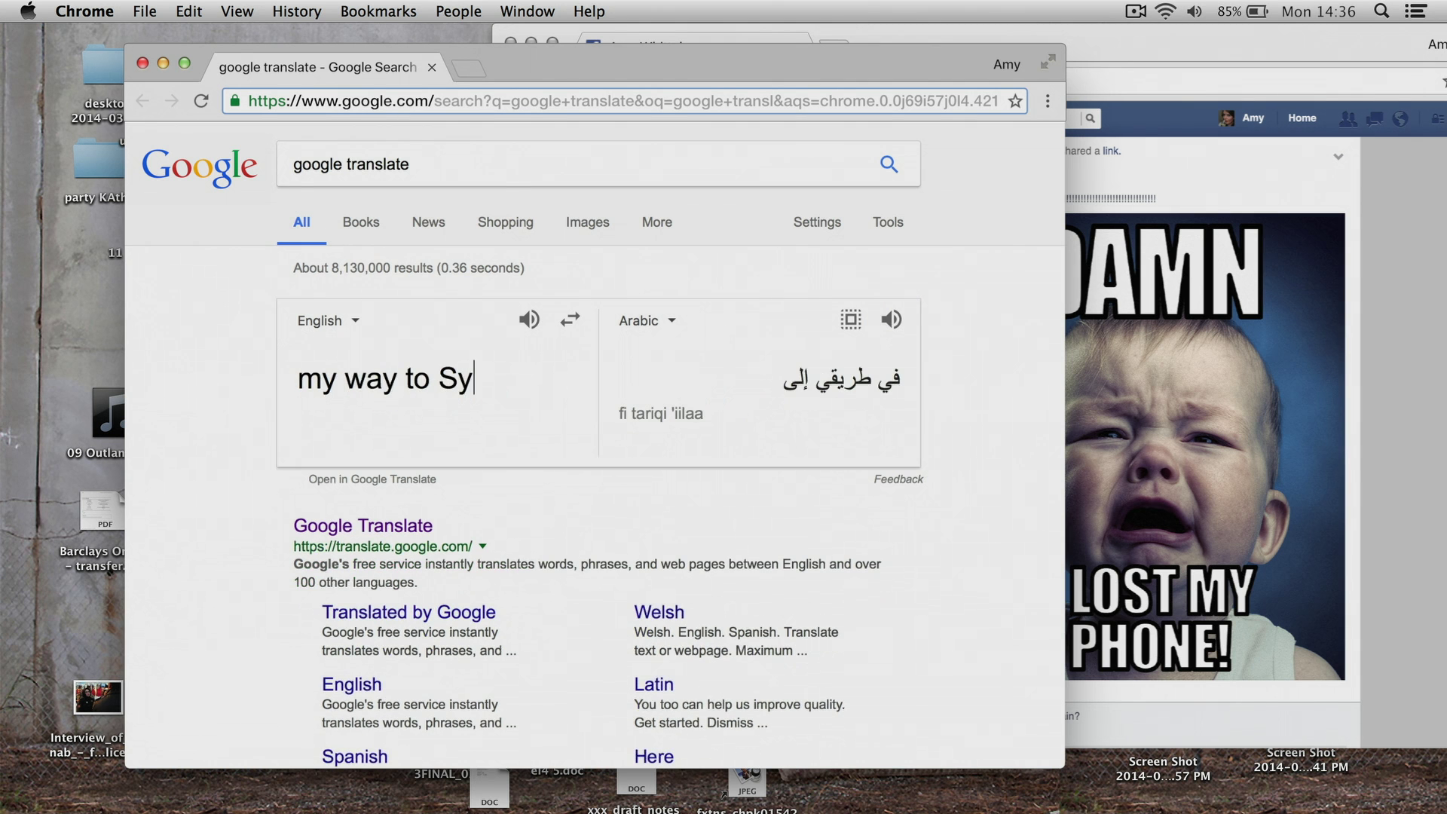1447x814 pixels.
Task: Toggle Chrome fullscreen arrows icon
Action: (1048, 63)
